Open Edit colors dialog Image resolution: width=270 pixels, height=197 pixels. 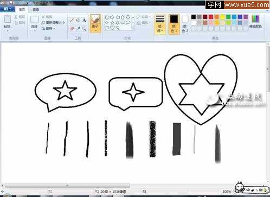point(255,22)
